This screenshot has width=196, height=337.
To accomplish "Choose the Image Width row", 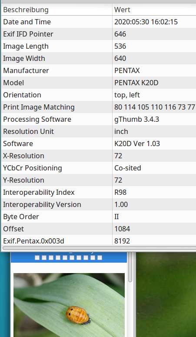I will [x=99, y=58].
